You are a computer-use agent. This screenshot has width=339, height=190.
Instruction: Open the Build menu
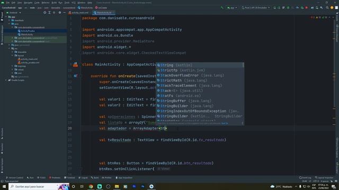(x=54, y=3)
